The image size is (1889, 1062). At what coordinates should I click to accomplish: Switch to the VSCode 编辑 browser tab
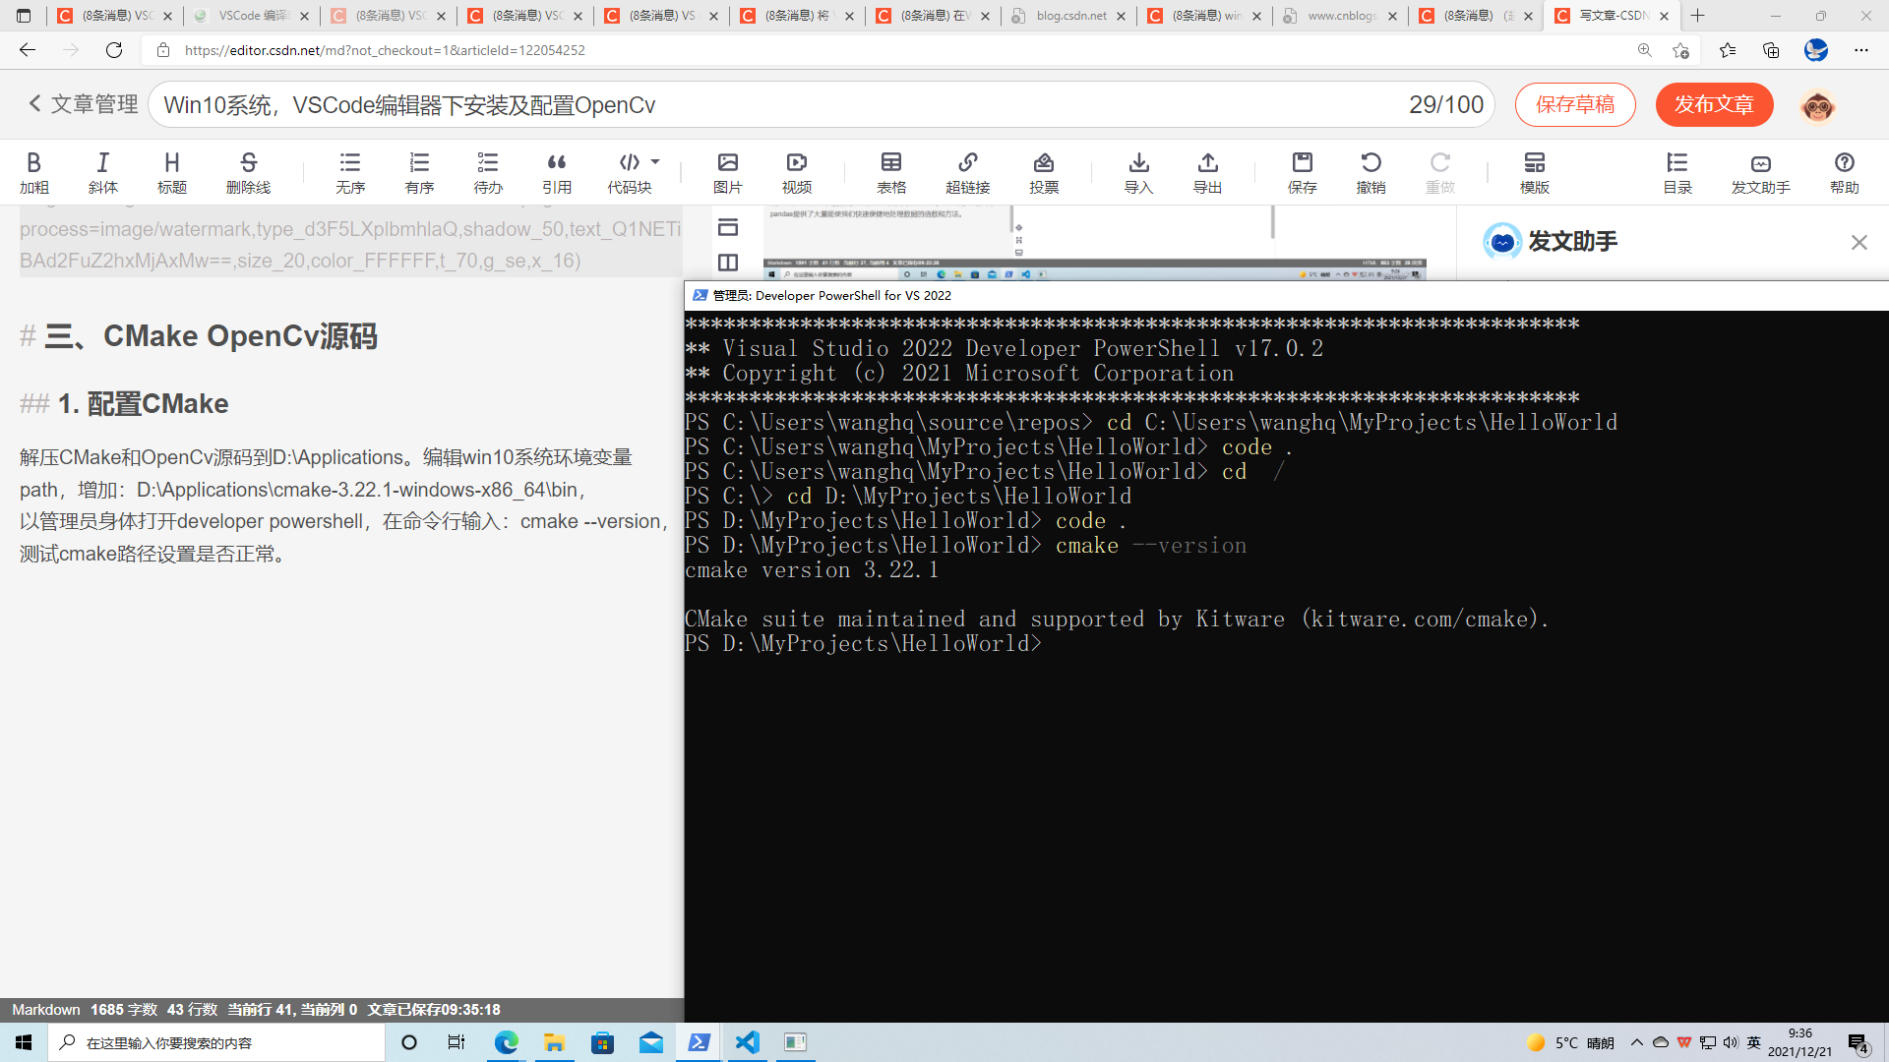coord(252,16)
